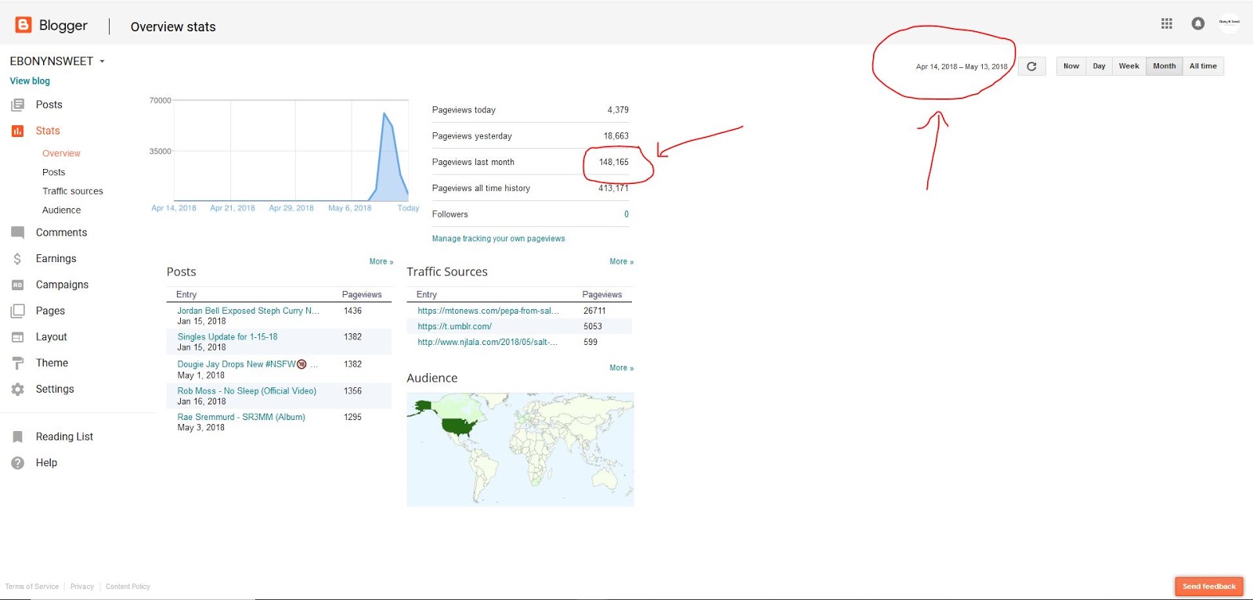Image resolution: width=1253 pixels, height=600 pixels.
Task: Open Dougie Jay Drops New post
Action: (247, 365)
